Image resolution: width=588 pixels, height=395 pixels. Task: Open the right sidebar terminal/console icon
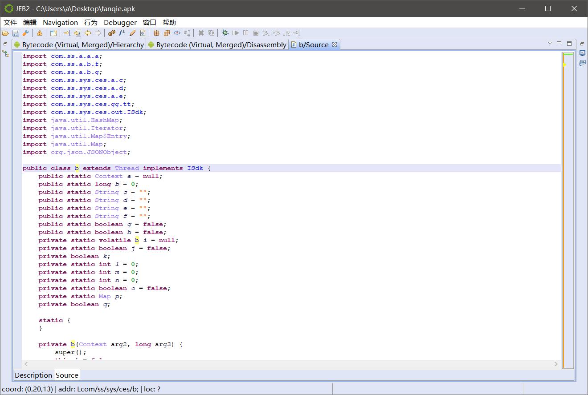[x=582, y=63]
